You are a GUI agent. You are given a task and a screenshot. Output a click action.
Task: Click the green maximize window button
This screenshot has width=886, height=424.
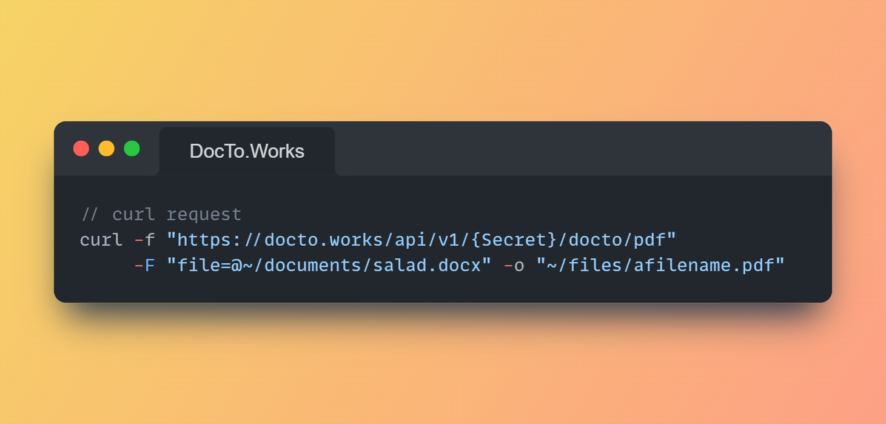(132, 149)
